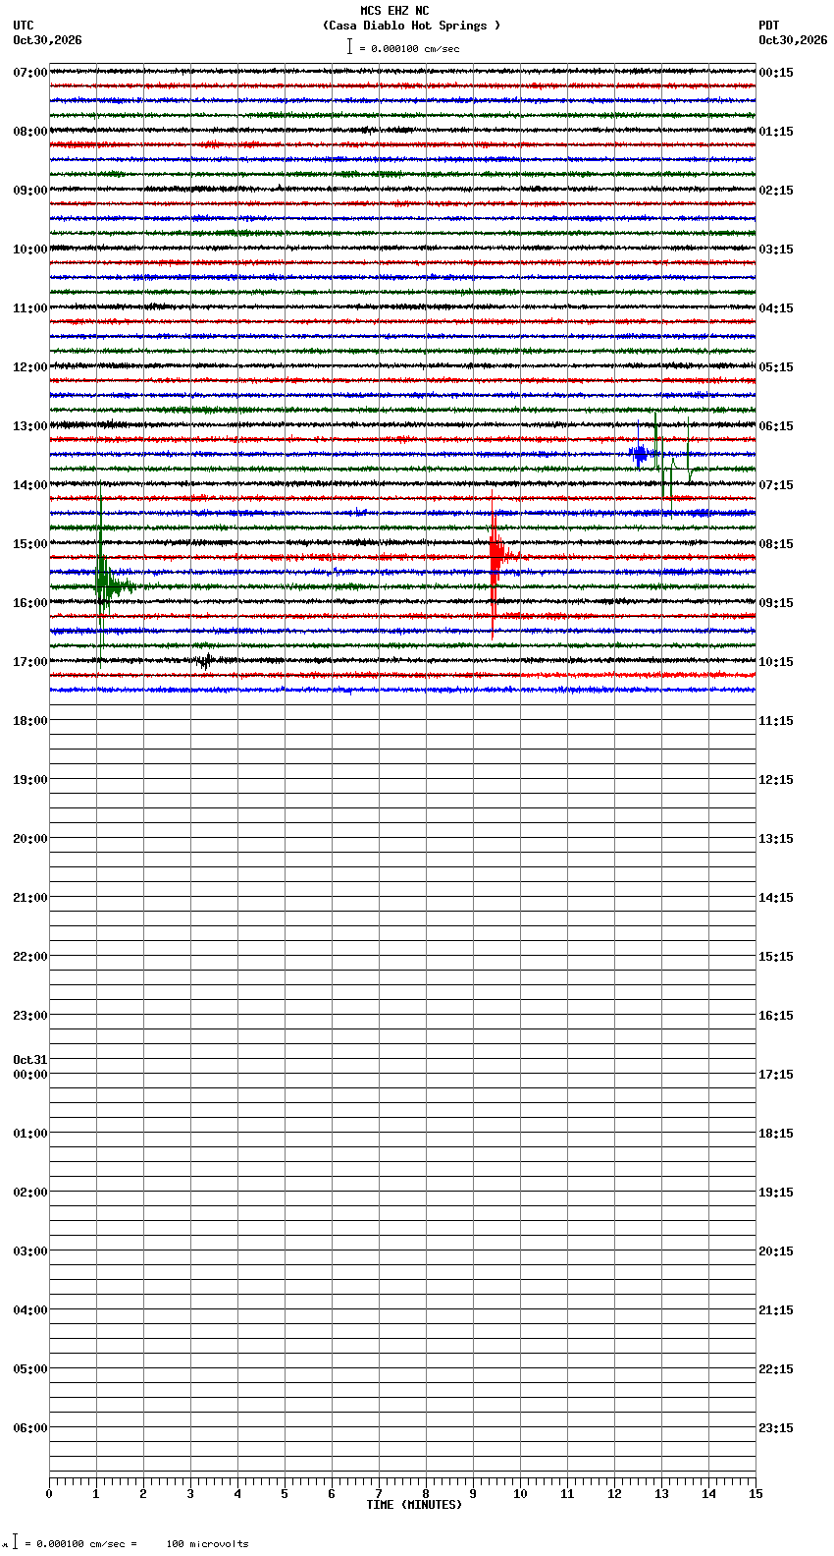Click the '12:00' UTC time label
Image resolution: width=834 pixels, height=1556 pixels.
(30, 367)
